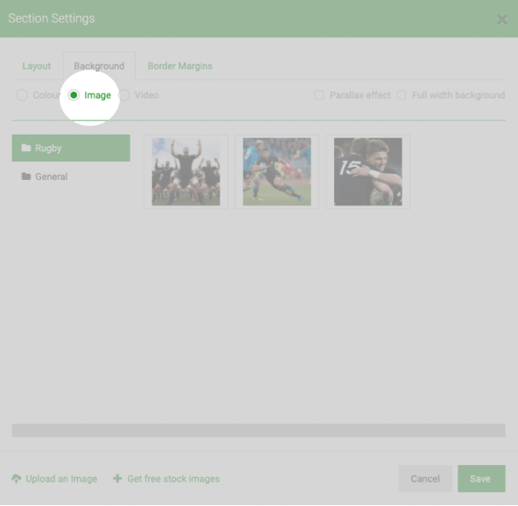
Task: Click the plus icon for stock images
Action: 117,478
